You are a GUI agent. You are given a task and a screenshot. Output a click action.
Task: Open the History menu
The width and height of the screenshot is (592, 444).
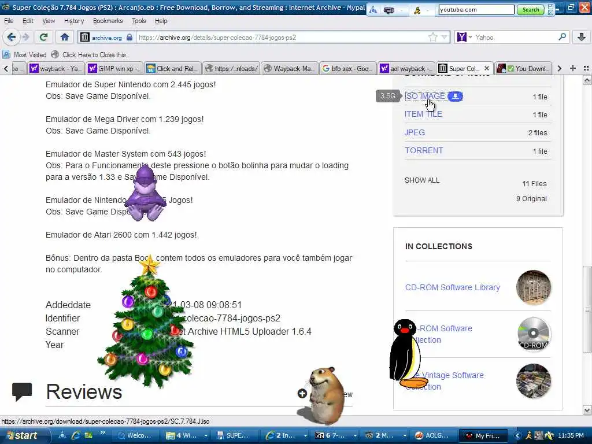pos(74,21)
